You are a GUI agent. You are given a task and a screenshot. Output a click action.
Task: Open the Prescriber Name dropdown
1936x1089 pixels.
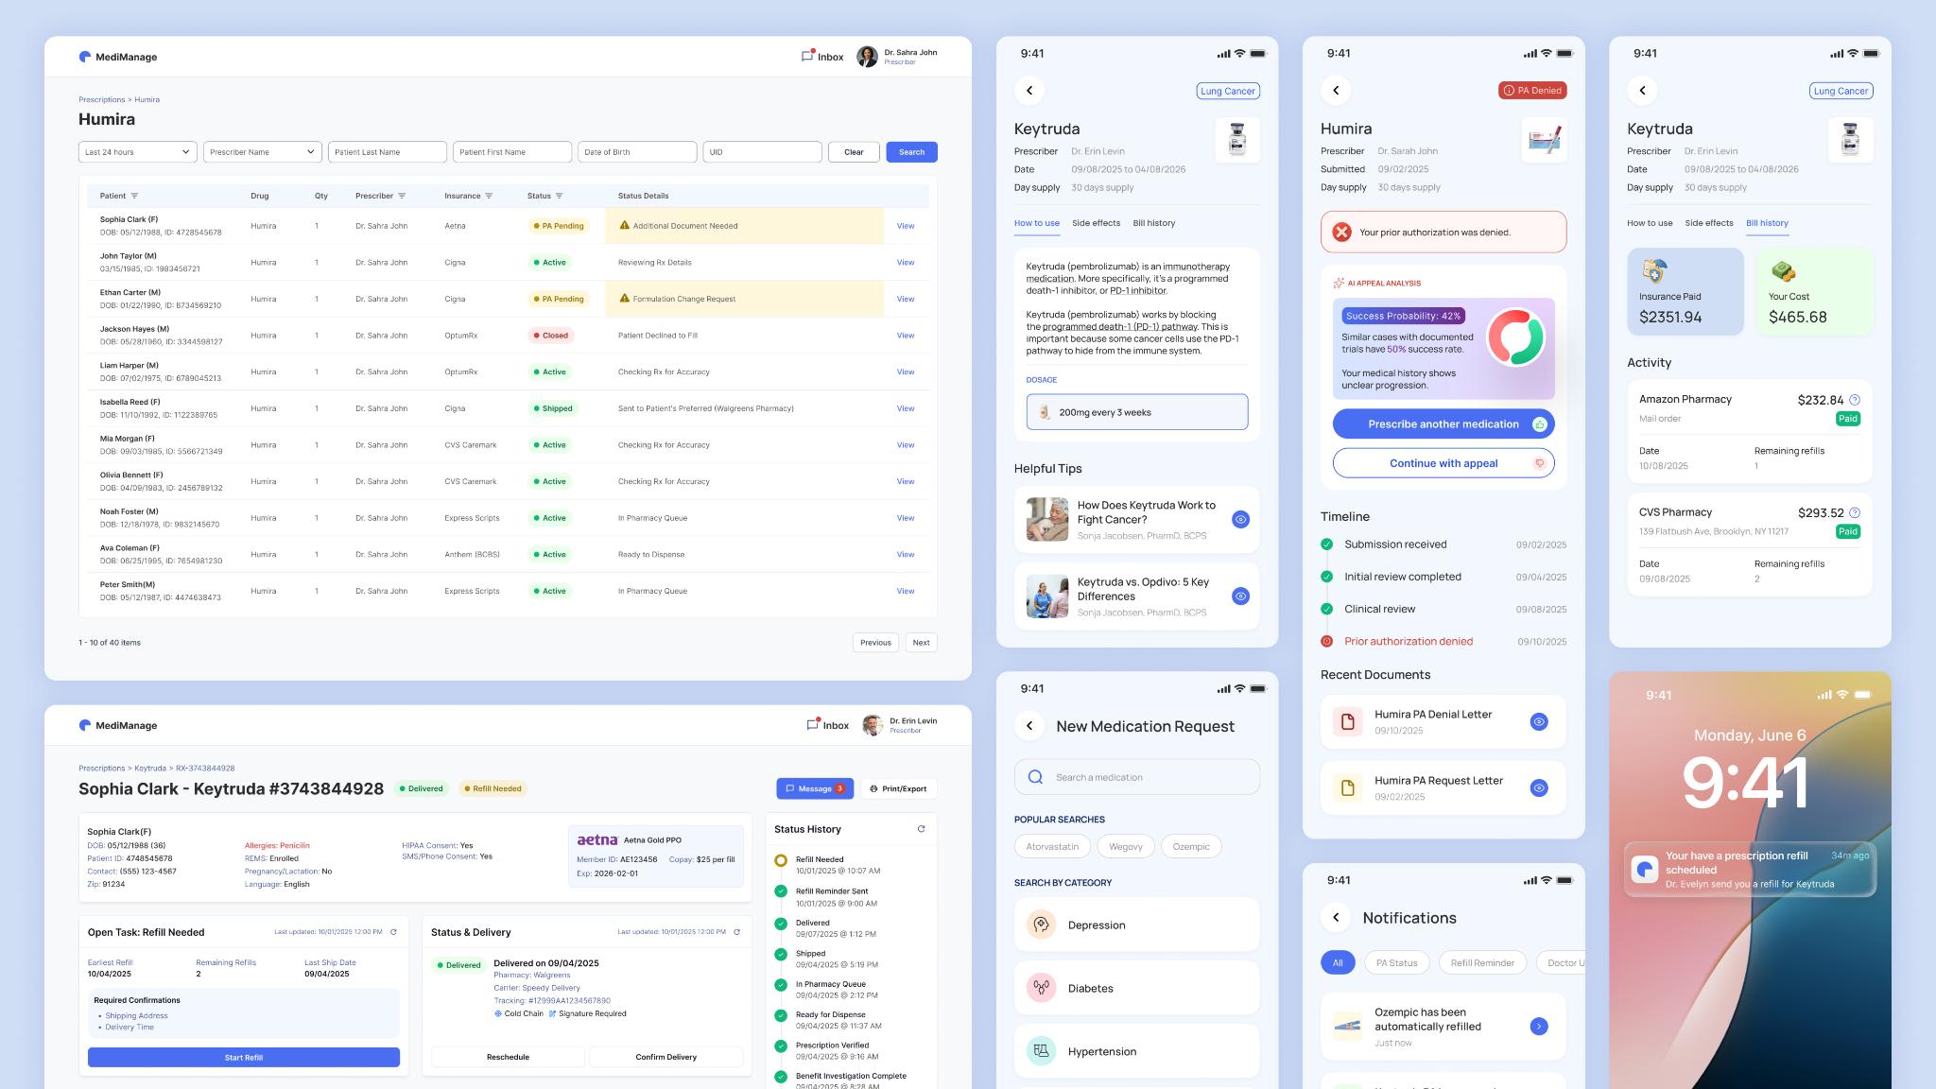tap(263, 152)
